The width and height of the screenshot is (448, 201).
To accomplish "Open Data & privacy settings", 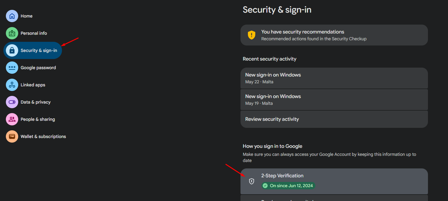I will [x=29, y=102].
